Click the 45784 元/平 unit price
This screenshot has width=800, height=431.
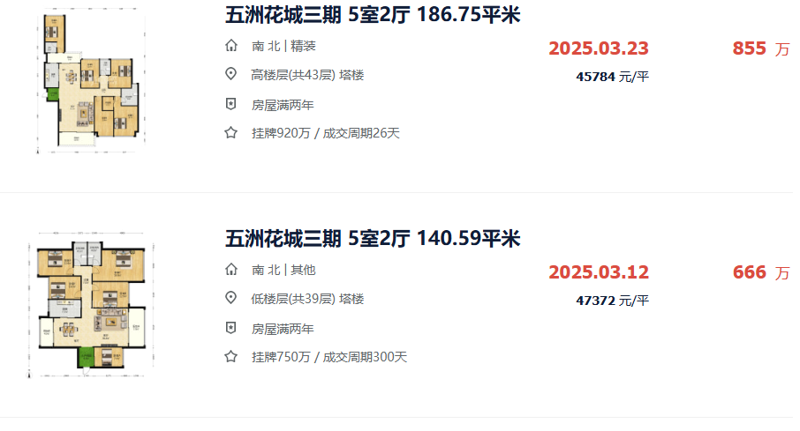tap(612, 77)
